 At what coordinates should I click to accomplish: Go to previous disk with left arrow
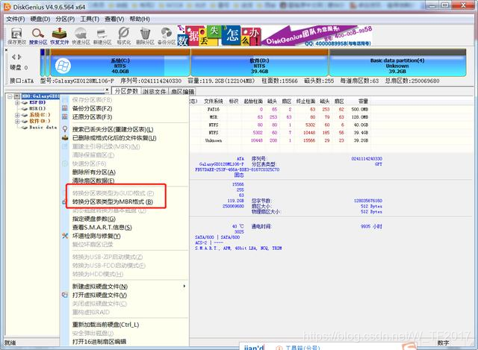point(13,57)
